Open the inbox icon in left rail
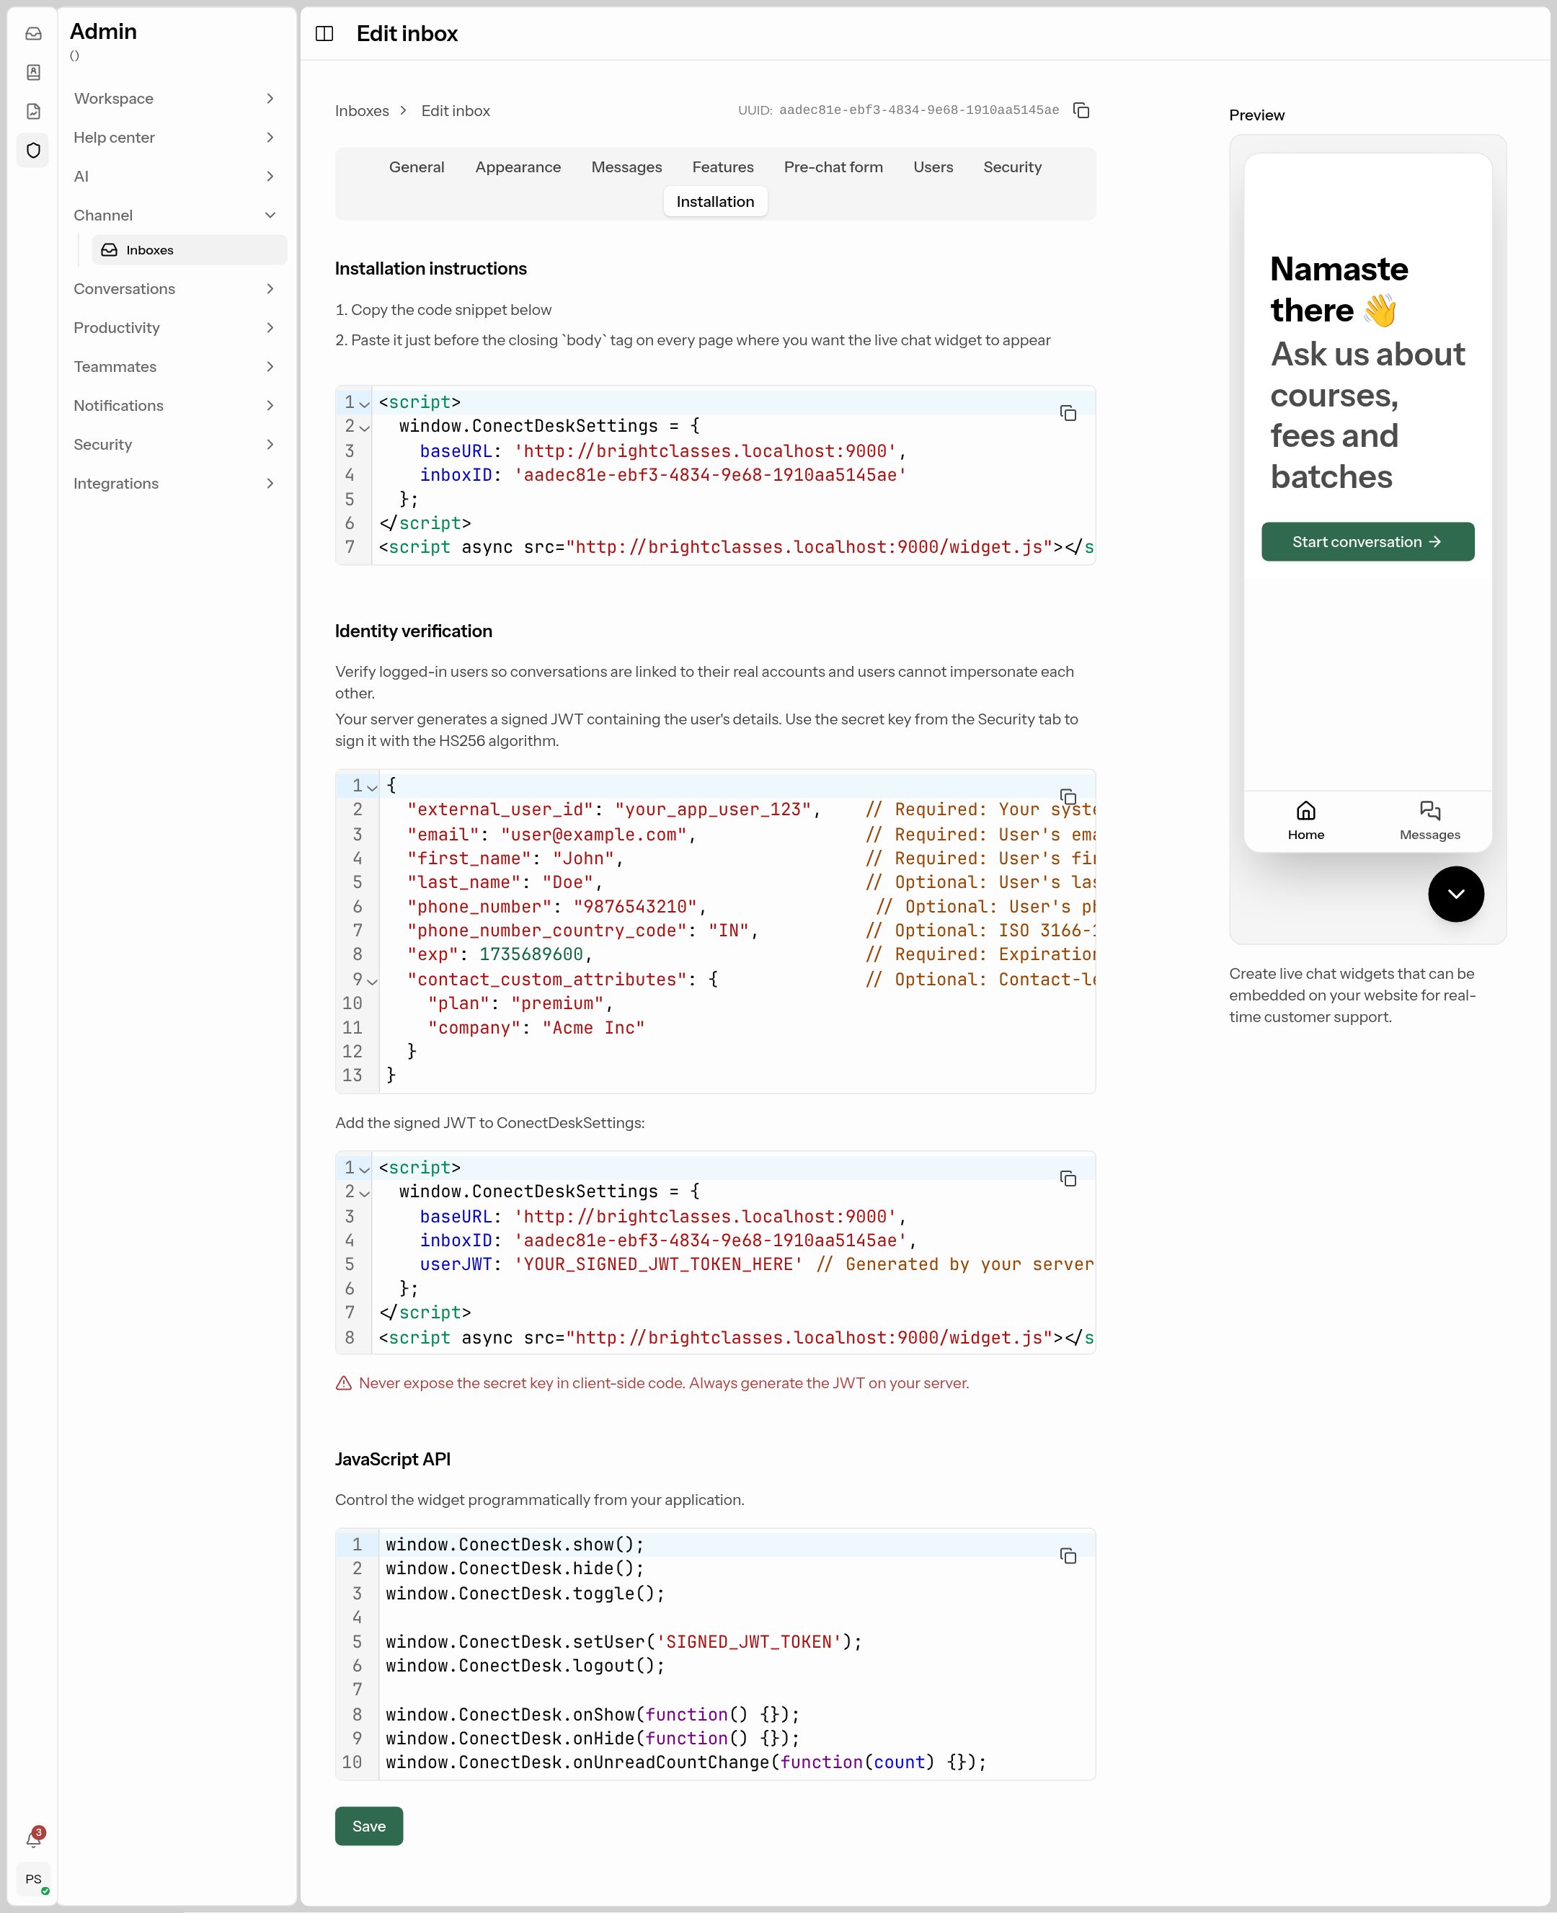Image resolution: width=1557 pixels, height=1913 pixels. click(x=33, y=33)
